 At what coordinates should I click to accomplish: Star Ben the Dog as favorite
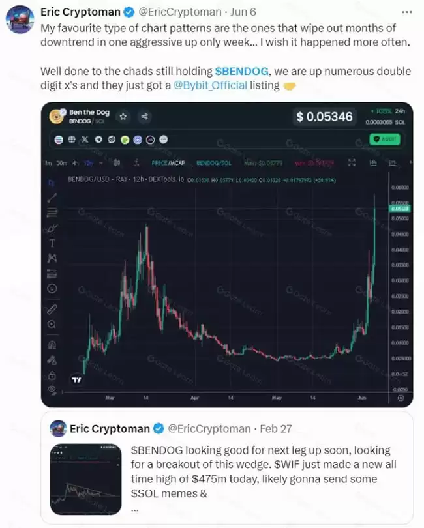tap(123, 116)
